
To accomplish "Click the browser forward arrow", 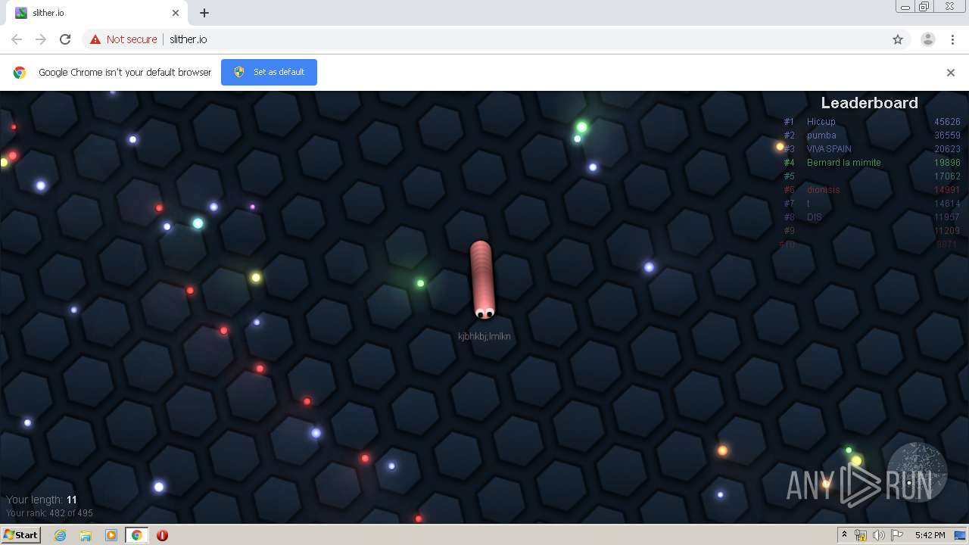I will [41, 39].
